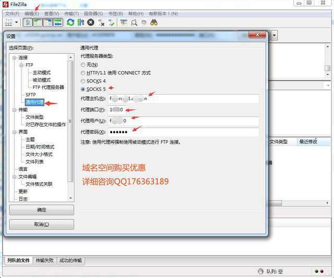This screenshot has height=278, width=334.
Task: Click the queue icon in status bar
Action: [x=261, y=271]
